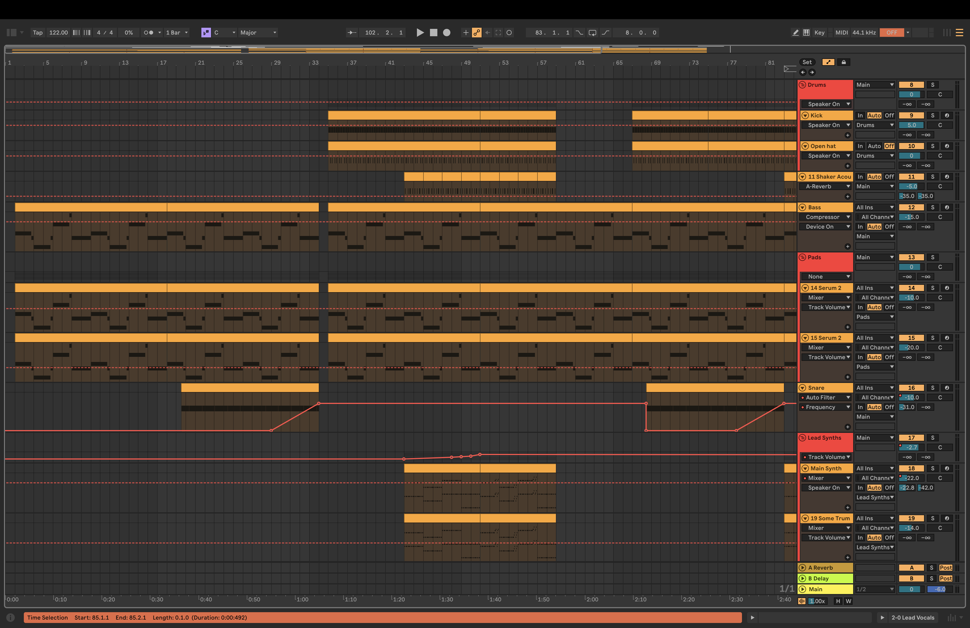This screenshot has width=970, height=628.
Task: Click the Set locator button
Action: [807, 62]
